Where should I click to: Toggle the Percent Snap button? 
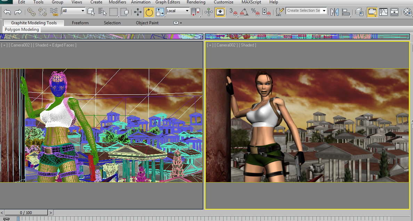tap(255, 12)
